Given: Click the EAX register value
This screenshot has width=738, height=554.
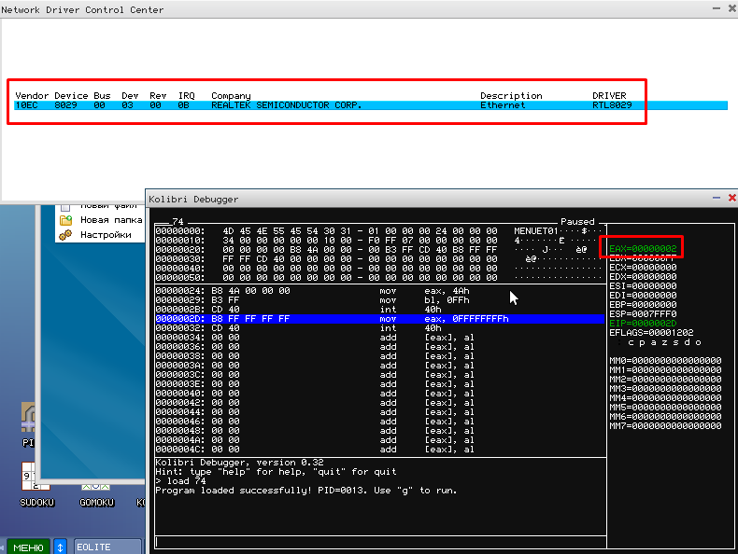Looking at the screenshot, I should click(x=653, y=248).
